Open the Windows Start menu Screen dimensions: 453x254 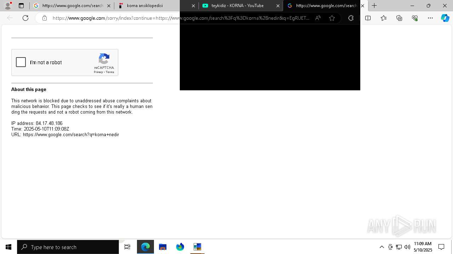coord(8,247)
